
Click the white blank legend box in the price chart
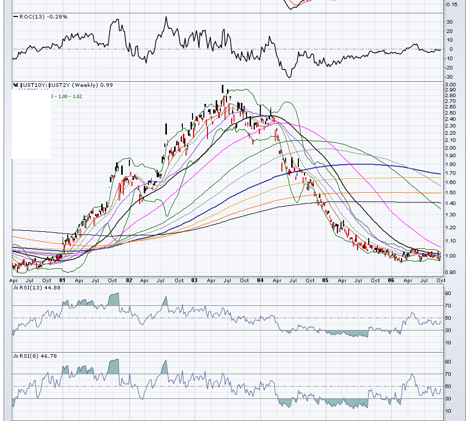(31, 124)
